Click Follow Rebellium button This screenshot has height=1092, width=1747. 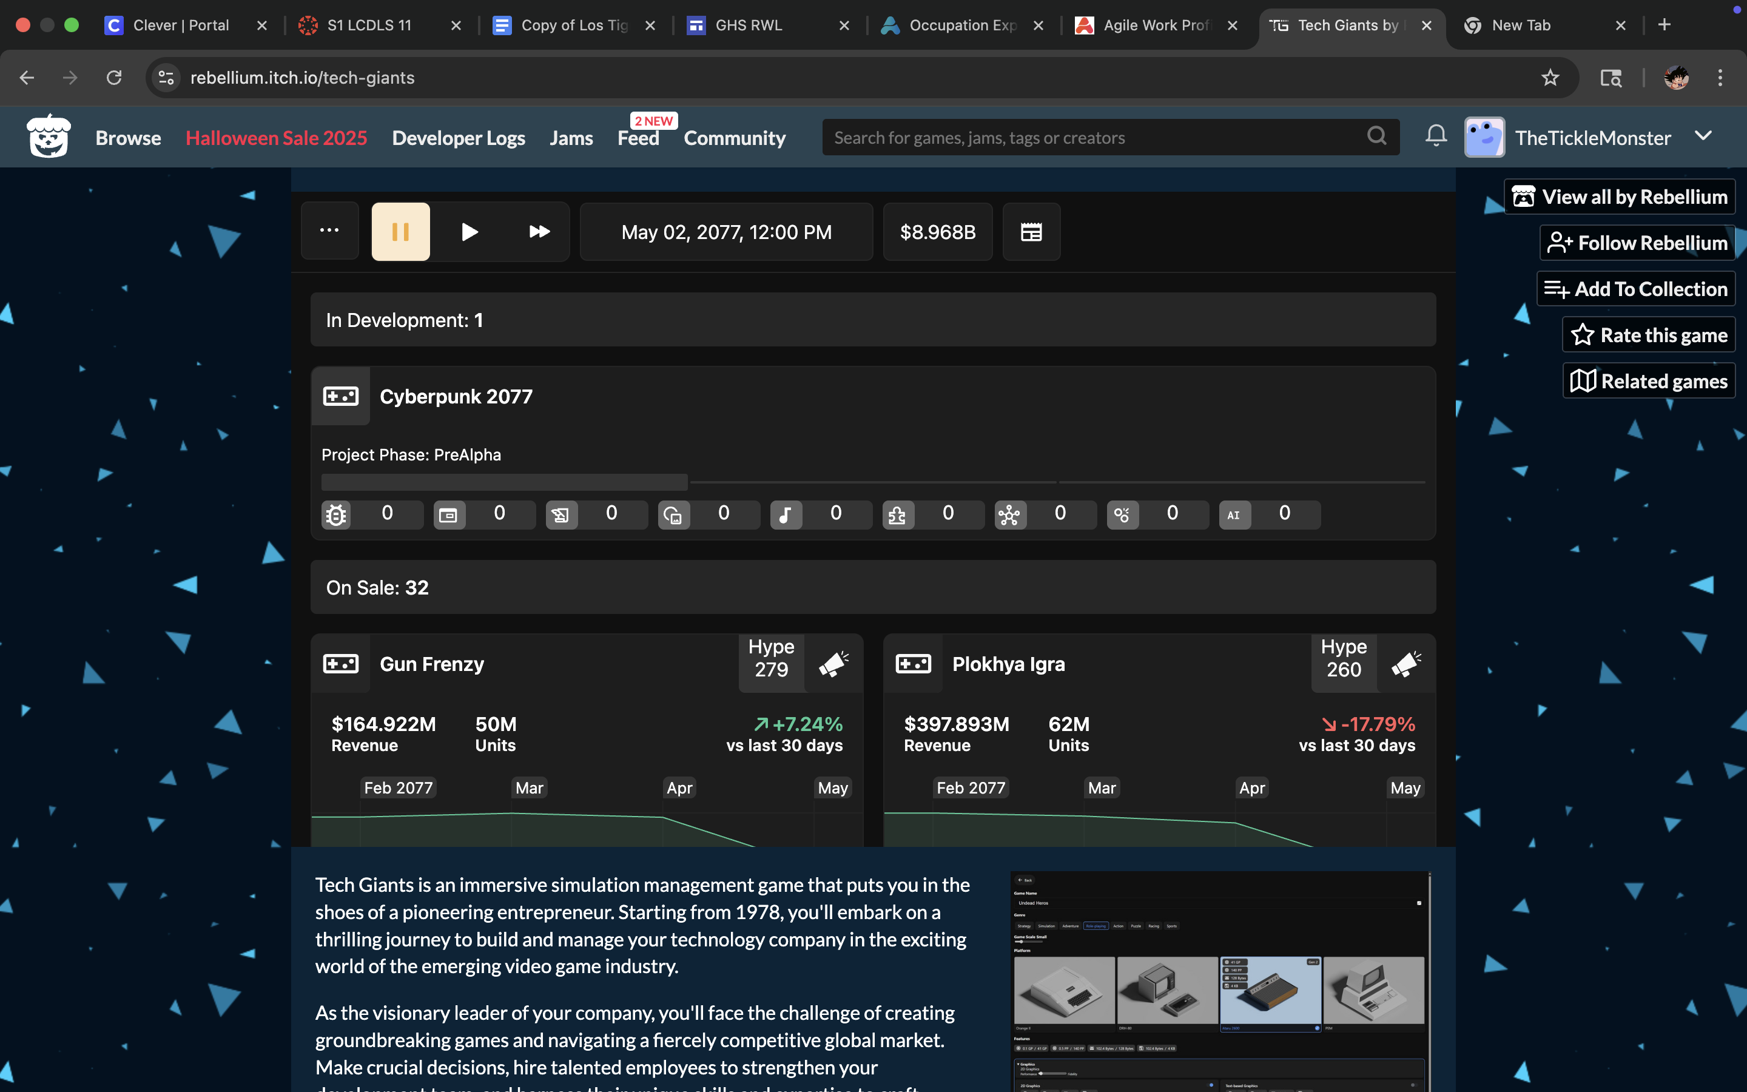click(1637, 243)
